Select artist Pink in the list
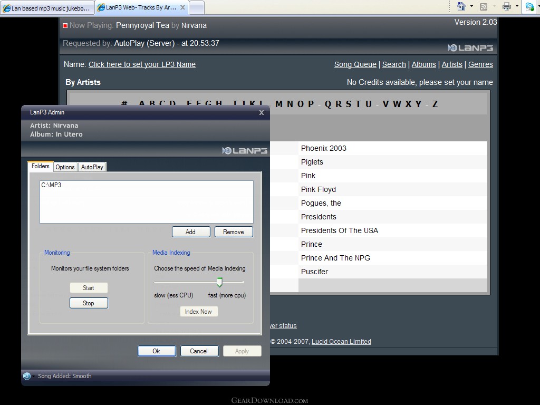The height and width of the screenshot is (405, 540). pyautogui.click(x=308, y=176)
